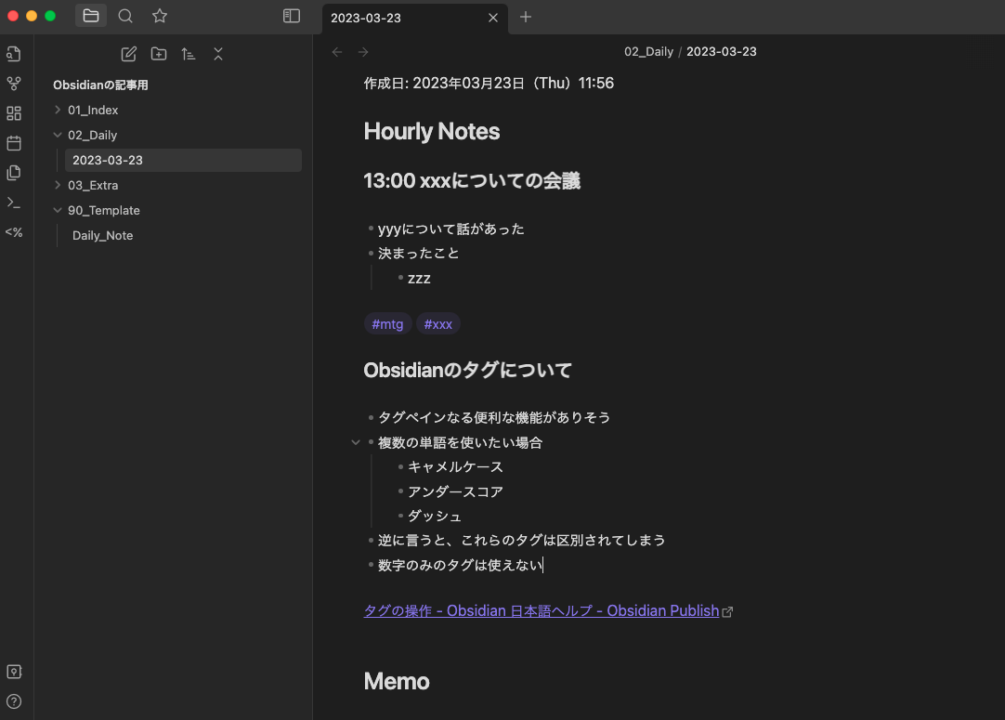Open today's daily note calendar icon
Screen dimensions: 1005x720
pos(13,143)
